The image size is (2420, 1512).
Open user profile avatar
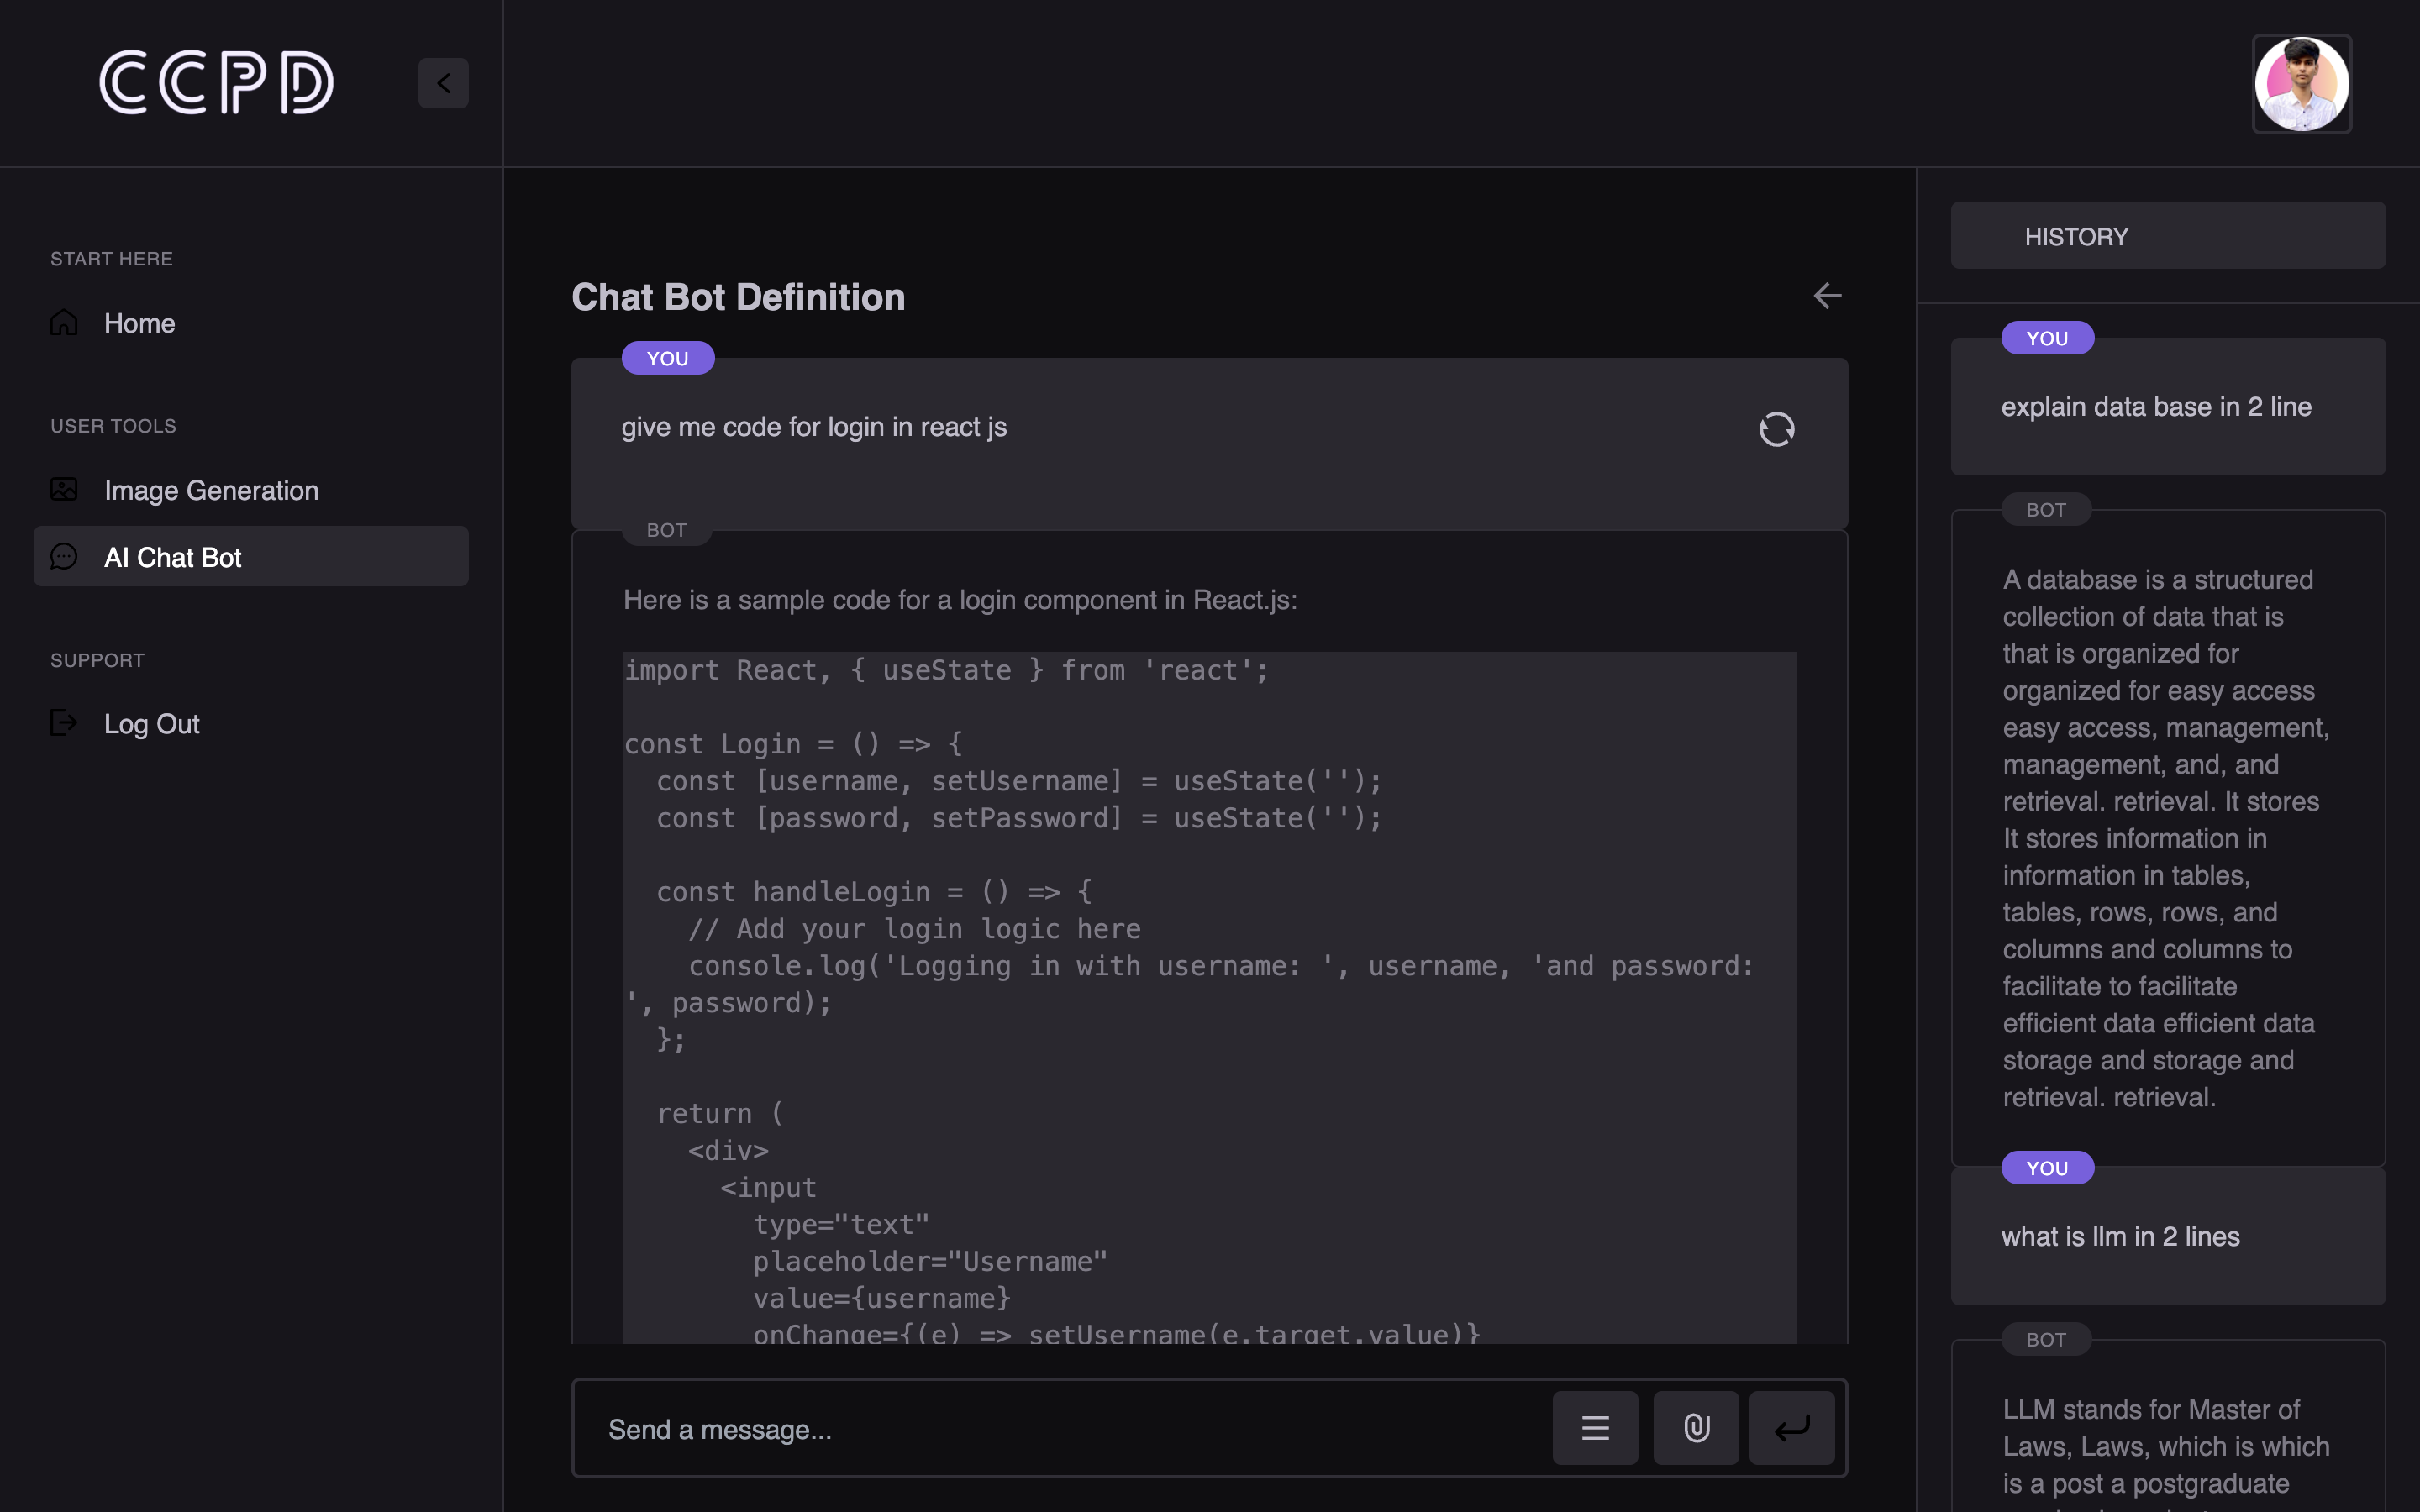(2301, 84)
